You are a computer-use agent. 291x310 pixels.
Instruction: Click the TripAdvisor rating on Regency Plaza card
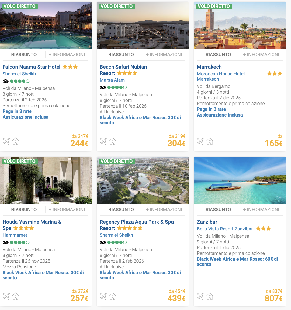click(x=102, y=242)
